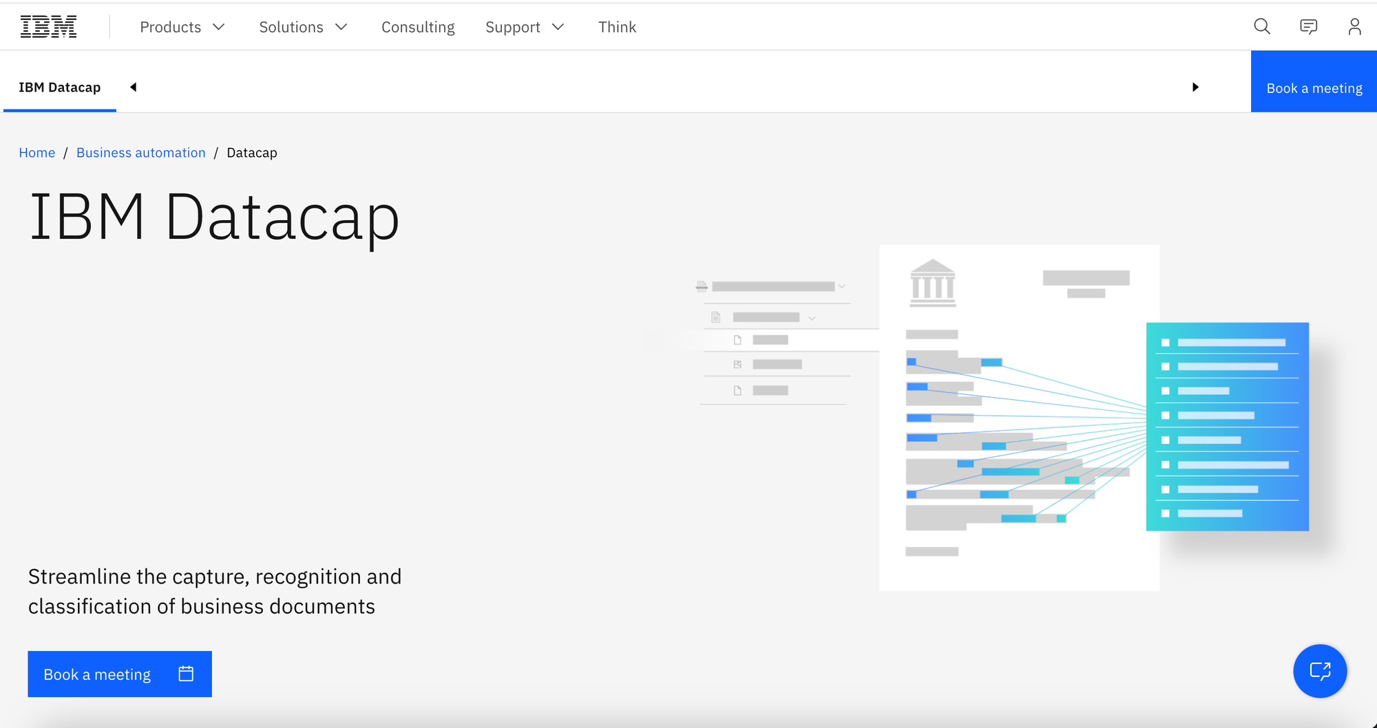
Task: Open the Business automation breadcrumb link
Action: pyautogui.click(x=140, y=152)
